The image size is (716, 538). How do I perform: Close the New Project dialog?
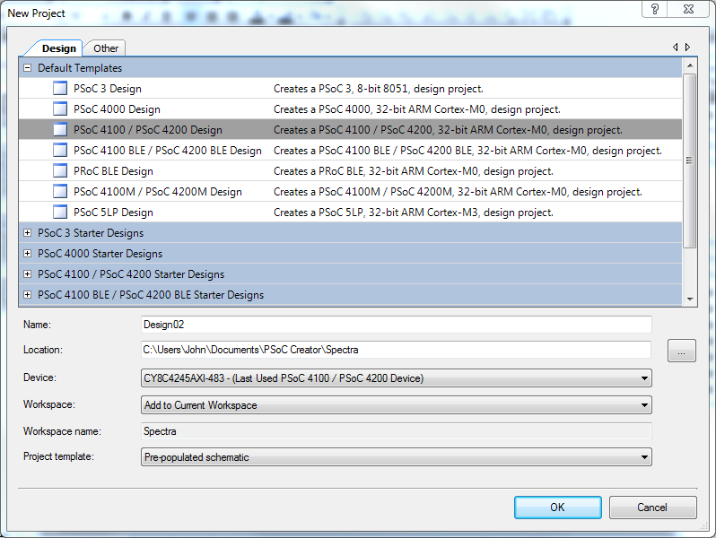pyautogui.click(x=688, y=9)
